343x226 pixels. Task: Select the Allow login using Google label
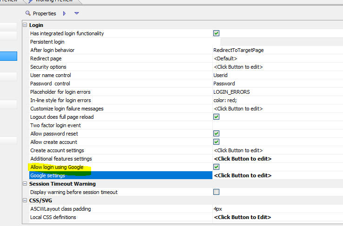57,167
